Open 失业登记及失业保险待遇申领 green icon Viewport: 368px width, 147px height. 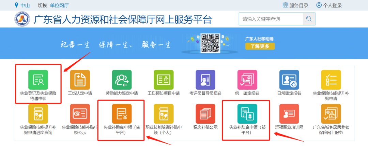point(38,80)
